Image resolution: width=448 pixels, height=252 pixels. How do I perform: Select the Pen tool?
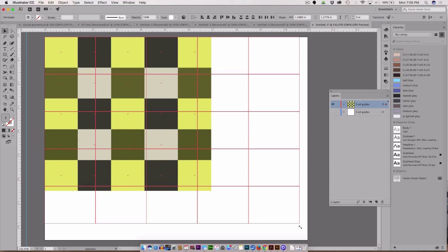click(5, 43)
